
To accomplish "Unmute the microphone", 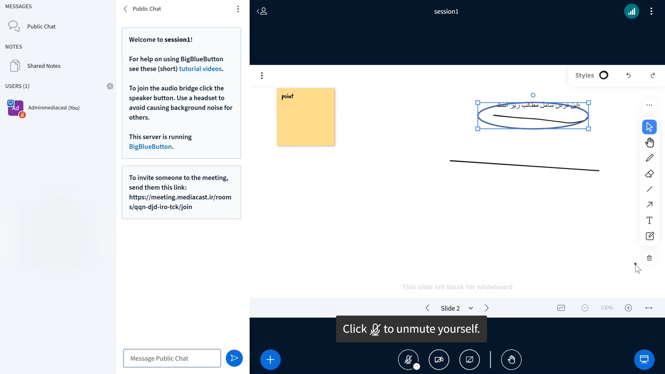I will [408, 359].
